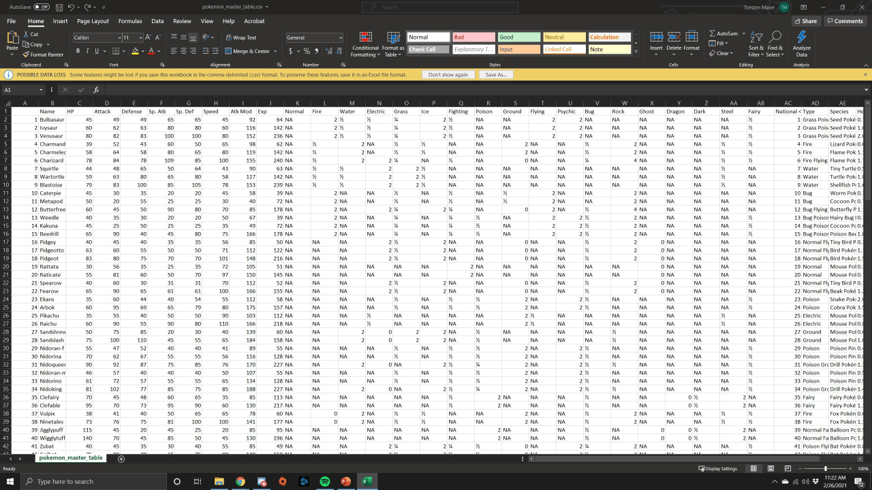The width and height of the screenshot is (872, 490).
Task: Open the Formulas ribbon tab
Action: tap(130, 21)
